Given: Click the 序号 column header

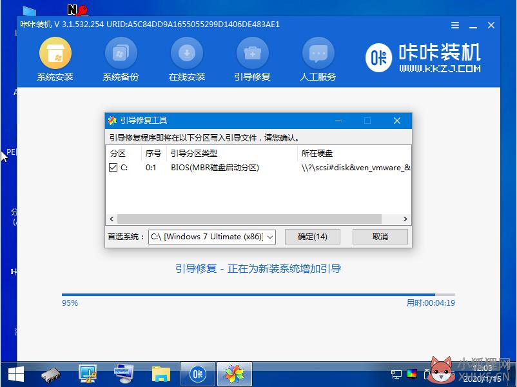Looking at the screenshot, I should pyautogui.click(x=153, y=154).
